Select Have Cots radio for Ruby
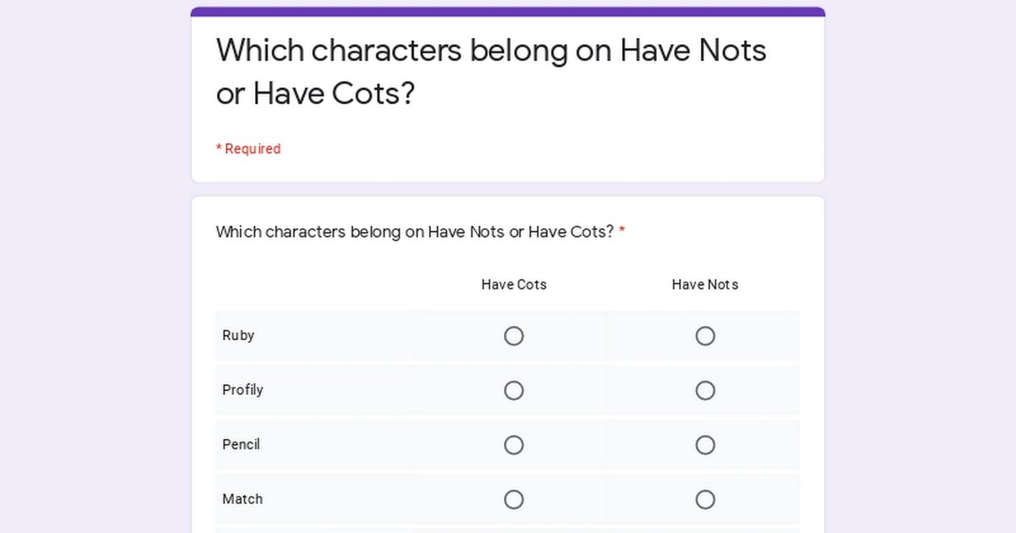 [514, 336]
